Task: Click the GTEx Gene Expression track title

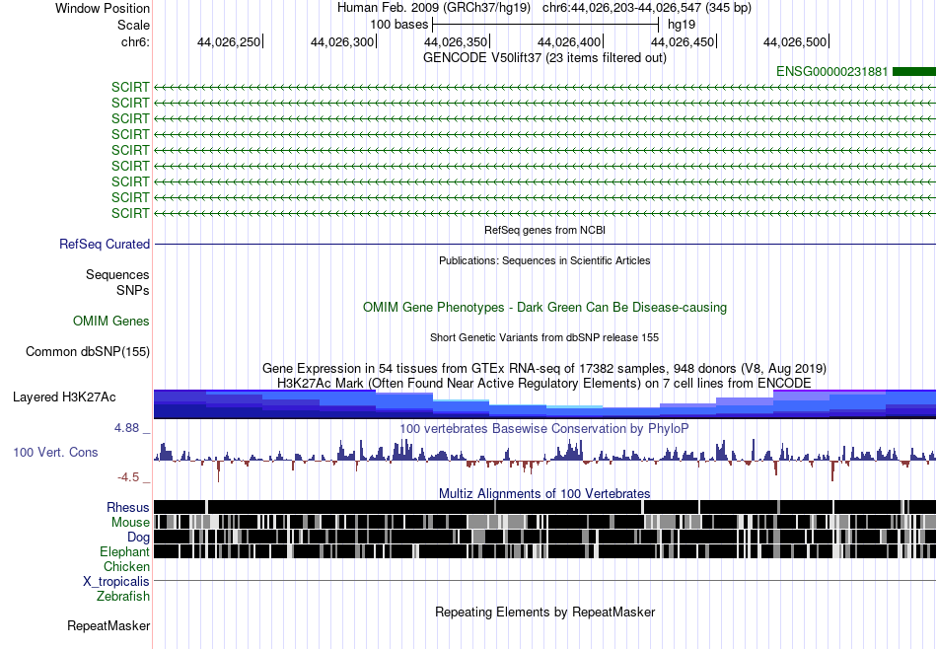Action: pyautogui.click(x=544, y=368)
